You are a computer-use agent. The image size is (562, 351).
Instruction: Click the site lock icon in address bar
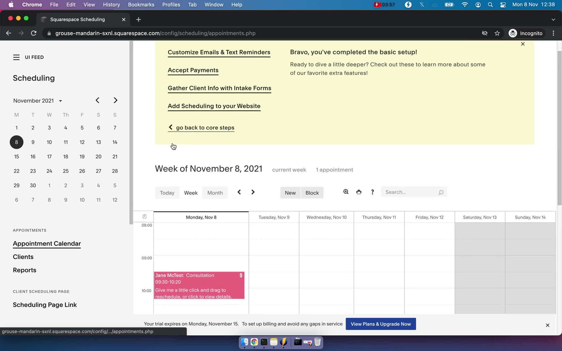coord(49,33)
